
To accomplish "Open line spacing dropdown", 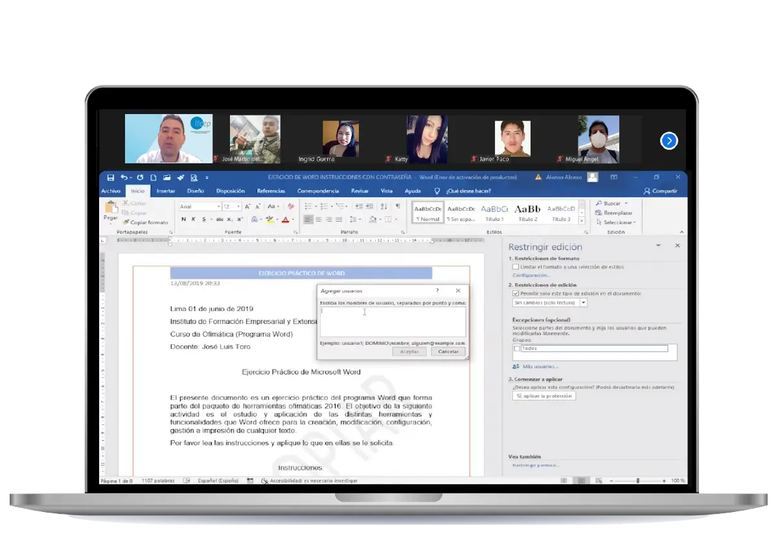I will [x=356, y=220].
